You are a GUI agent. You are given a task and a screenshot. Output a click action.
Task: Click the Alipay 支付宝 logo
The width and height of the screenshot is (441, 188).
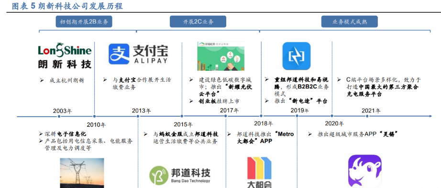(x=138, y=54)
